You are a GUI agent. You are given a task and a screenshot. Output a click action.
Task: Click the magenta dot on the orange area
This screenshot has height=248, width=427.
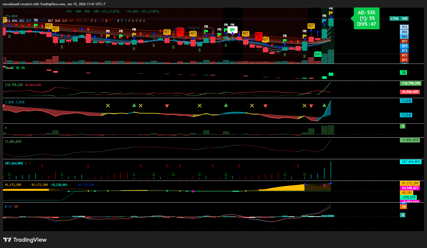(x=324, y=186)
